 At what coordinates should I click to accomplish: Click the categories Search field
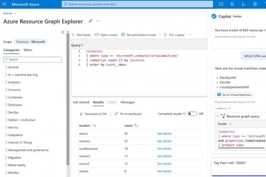(33, 59)
